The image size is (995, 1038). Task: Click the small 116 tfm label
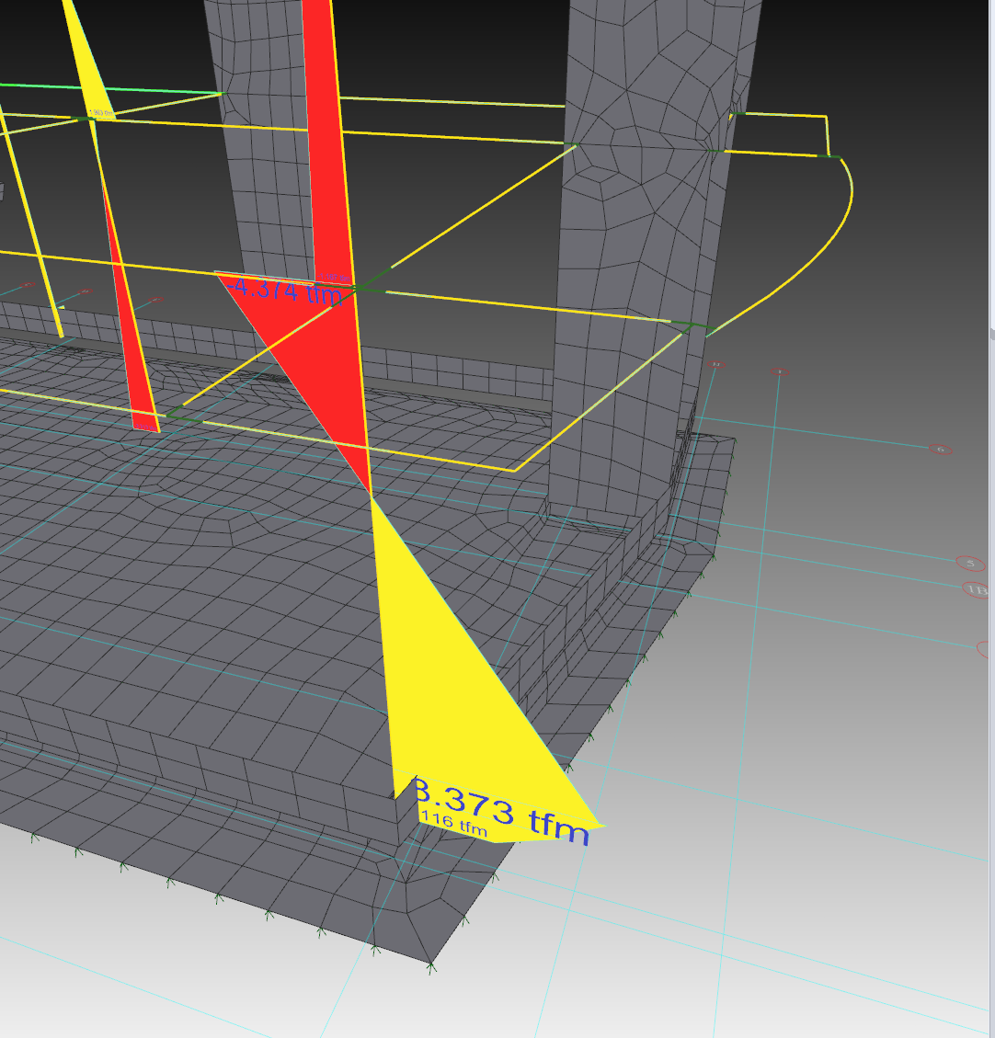(454, 824)
